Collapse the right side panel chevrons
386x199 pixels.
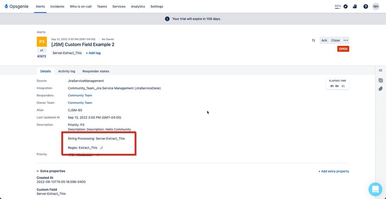[x=381, y=70]
